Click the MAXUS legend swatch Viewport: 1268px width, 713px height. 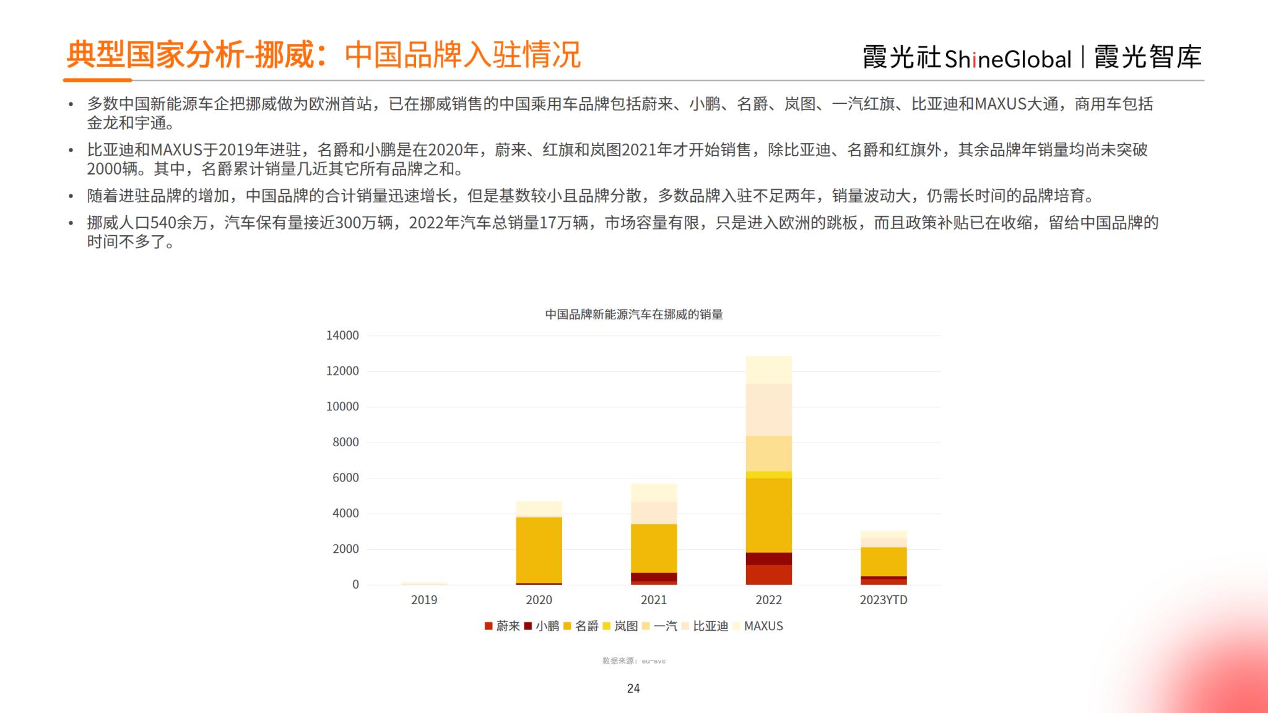tap(736, 626)
